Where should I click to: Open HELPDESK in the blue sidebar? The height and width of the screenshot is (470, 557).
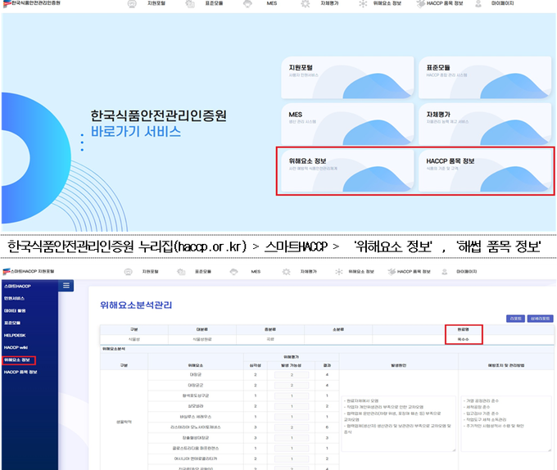15,336
